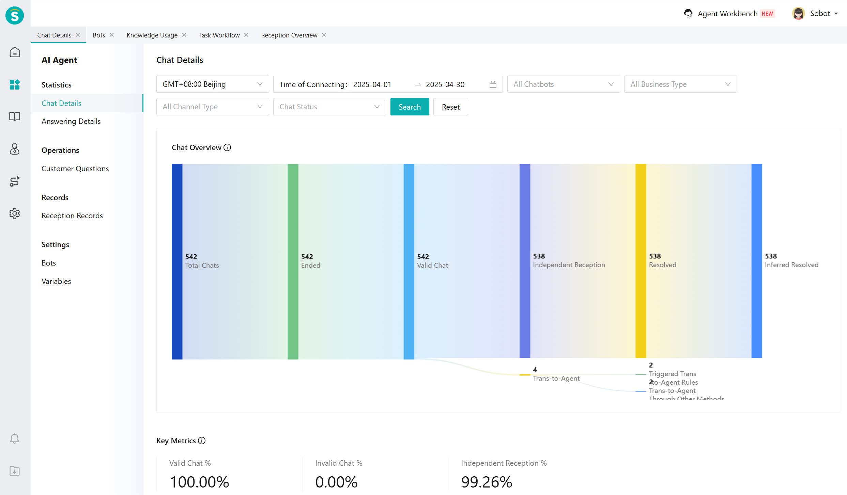Click the info icon next to Key Metrics

click(202, 441)
